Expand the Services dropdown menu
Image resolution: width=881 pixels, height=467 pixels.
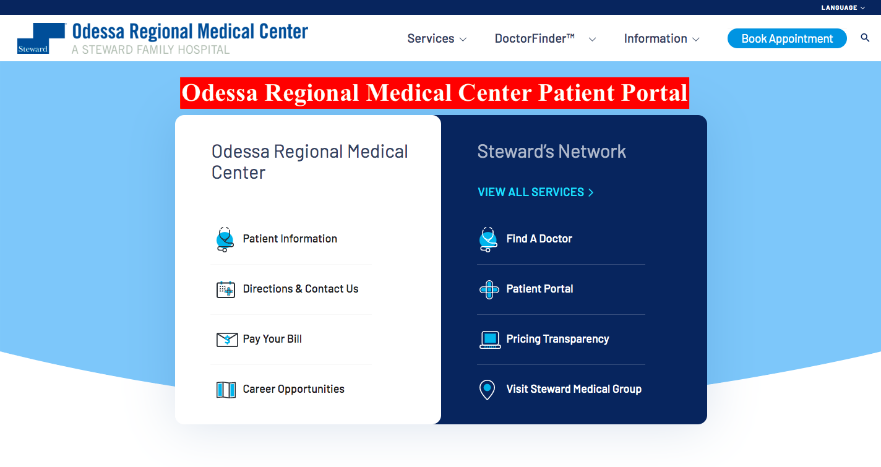click(437, 38)
